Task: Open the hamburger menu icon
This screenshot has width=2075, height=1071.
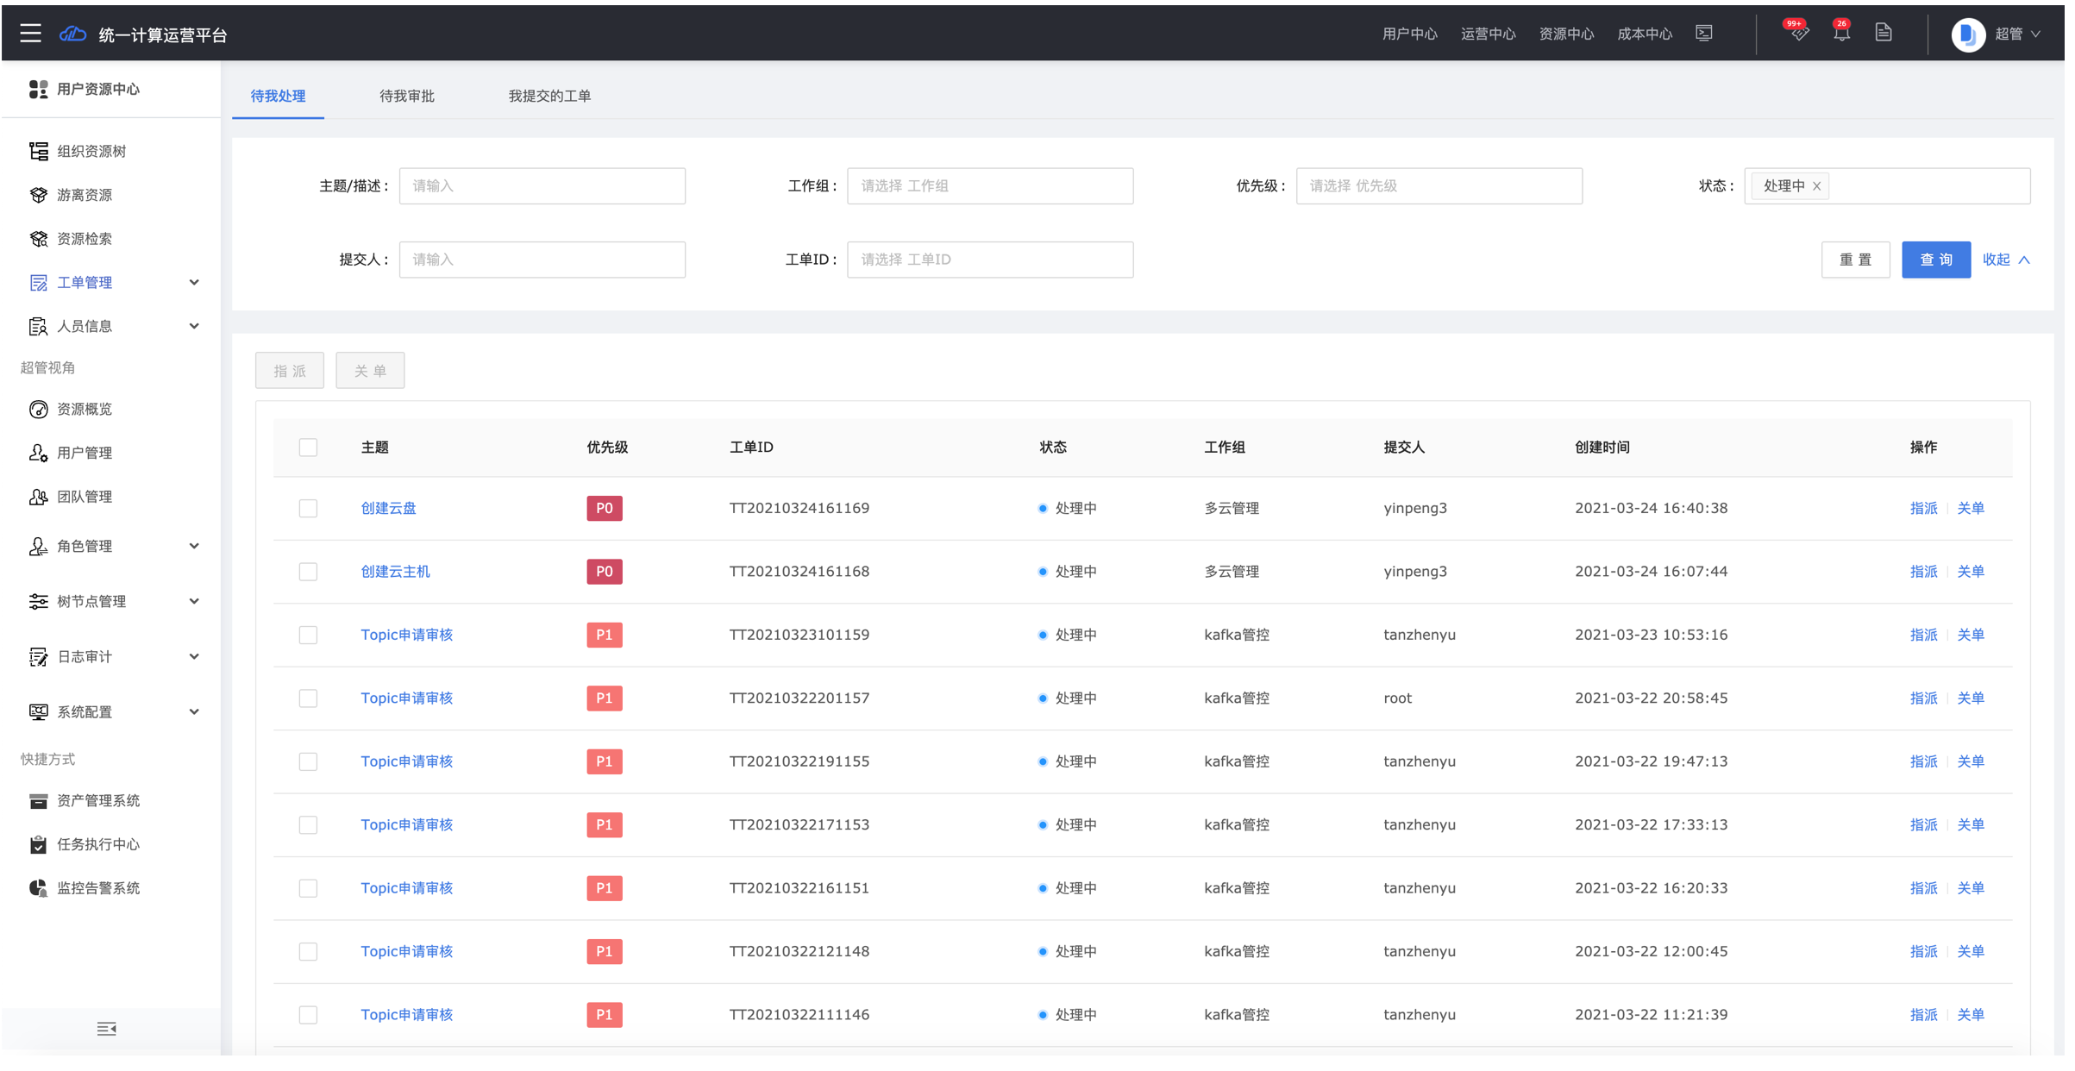Action: point(31,34)
